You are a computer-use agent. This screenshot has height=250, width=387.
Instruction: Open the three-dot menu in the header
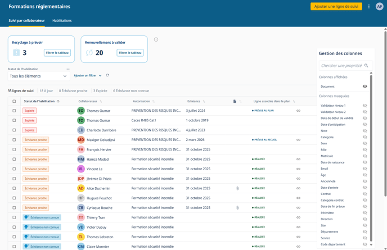(x=369, y=7)
